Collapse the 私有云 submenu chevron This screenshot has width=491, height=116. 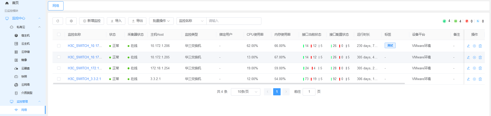pos(39,27)
